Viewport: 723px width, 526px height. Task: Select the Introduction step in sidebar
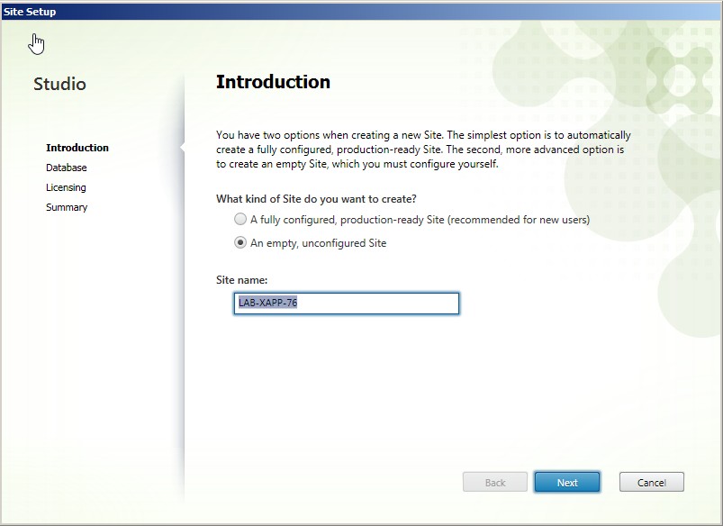pos(77,148)
